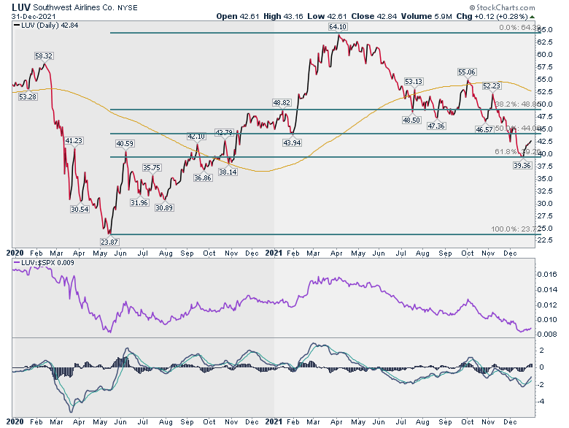Click the 47.36 price label

[x=436, y=126]
